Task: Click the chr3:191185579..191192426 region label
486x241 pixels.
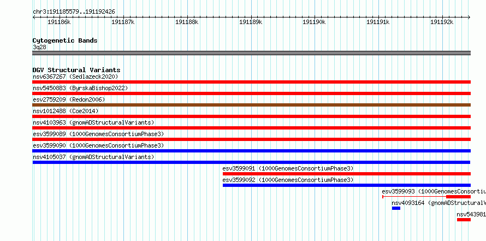Action: tap(74, 11)
